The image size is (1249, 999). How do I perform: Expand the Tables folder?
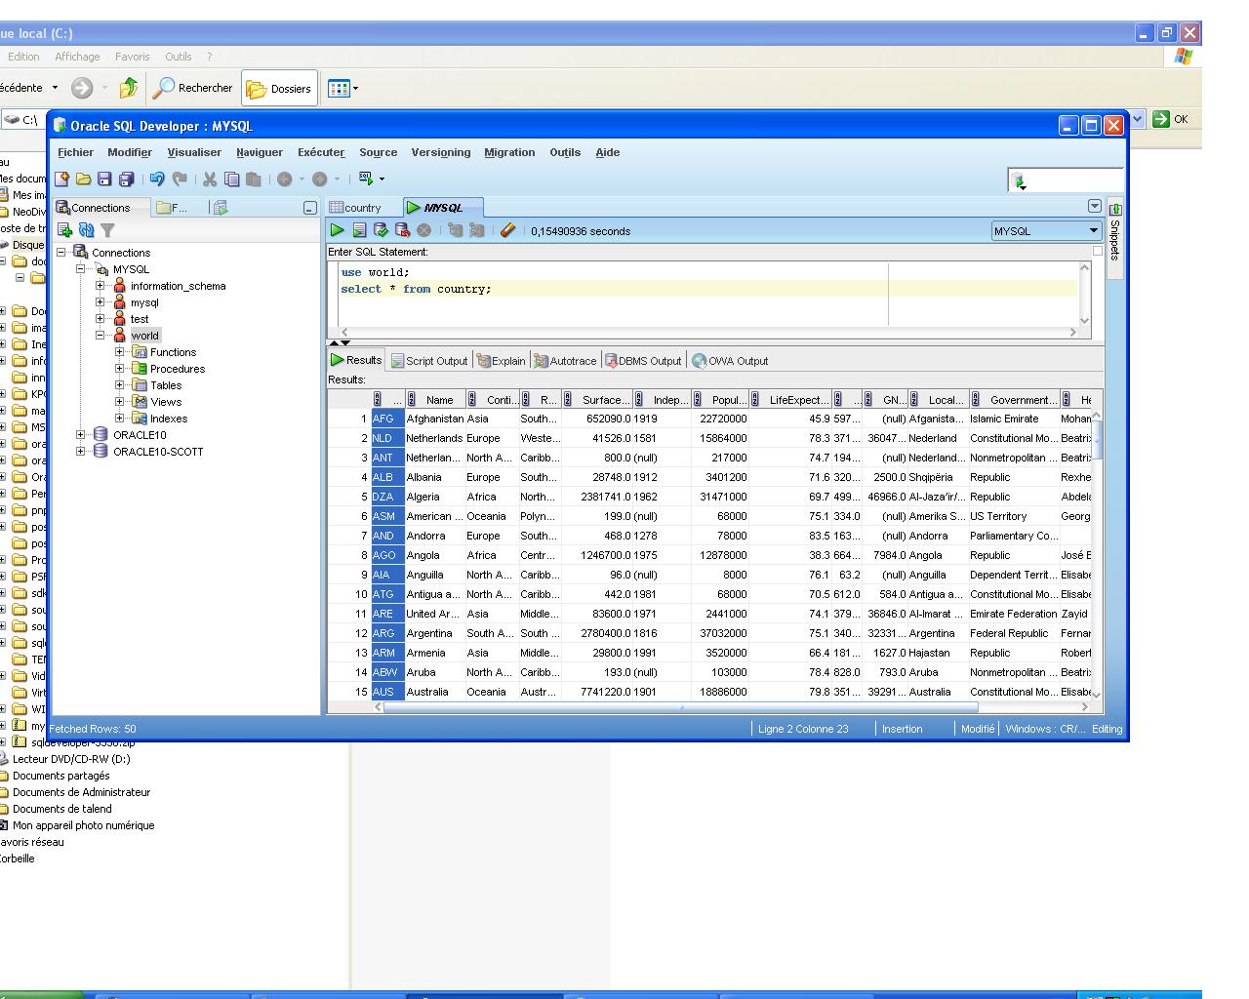point(120,385)
